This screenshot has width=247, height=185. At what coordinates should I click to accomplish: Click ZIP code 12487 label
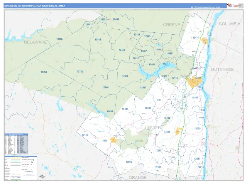point(195,98)
